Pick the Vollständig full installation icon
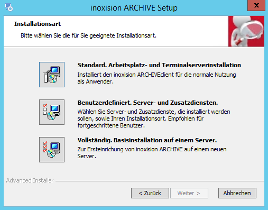268x210 pixels. tap(52, 150)
